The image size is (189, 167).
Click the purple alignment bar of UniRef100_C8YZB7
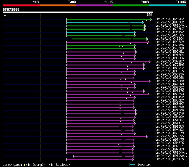click(x=108, y=62)
